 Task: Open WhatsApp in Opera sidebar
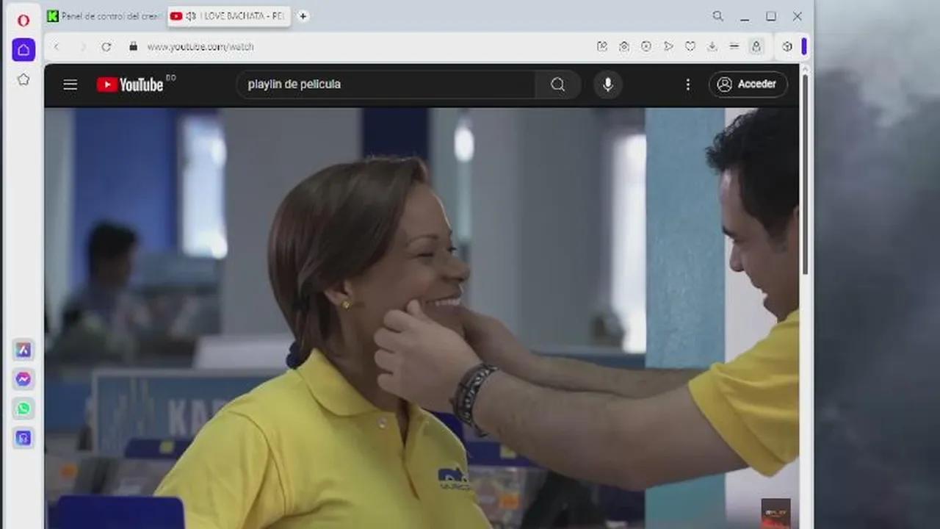23,409
